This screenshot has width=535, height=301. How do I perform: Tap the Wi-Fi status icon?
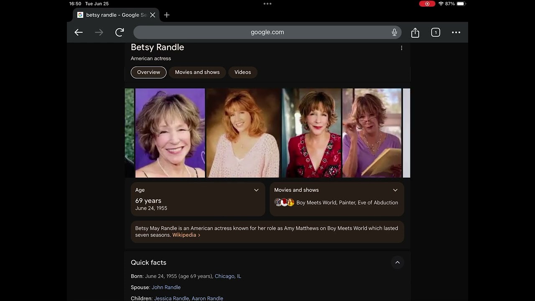pos(441,4)
